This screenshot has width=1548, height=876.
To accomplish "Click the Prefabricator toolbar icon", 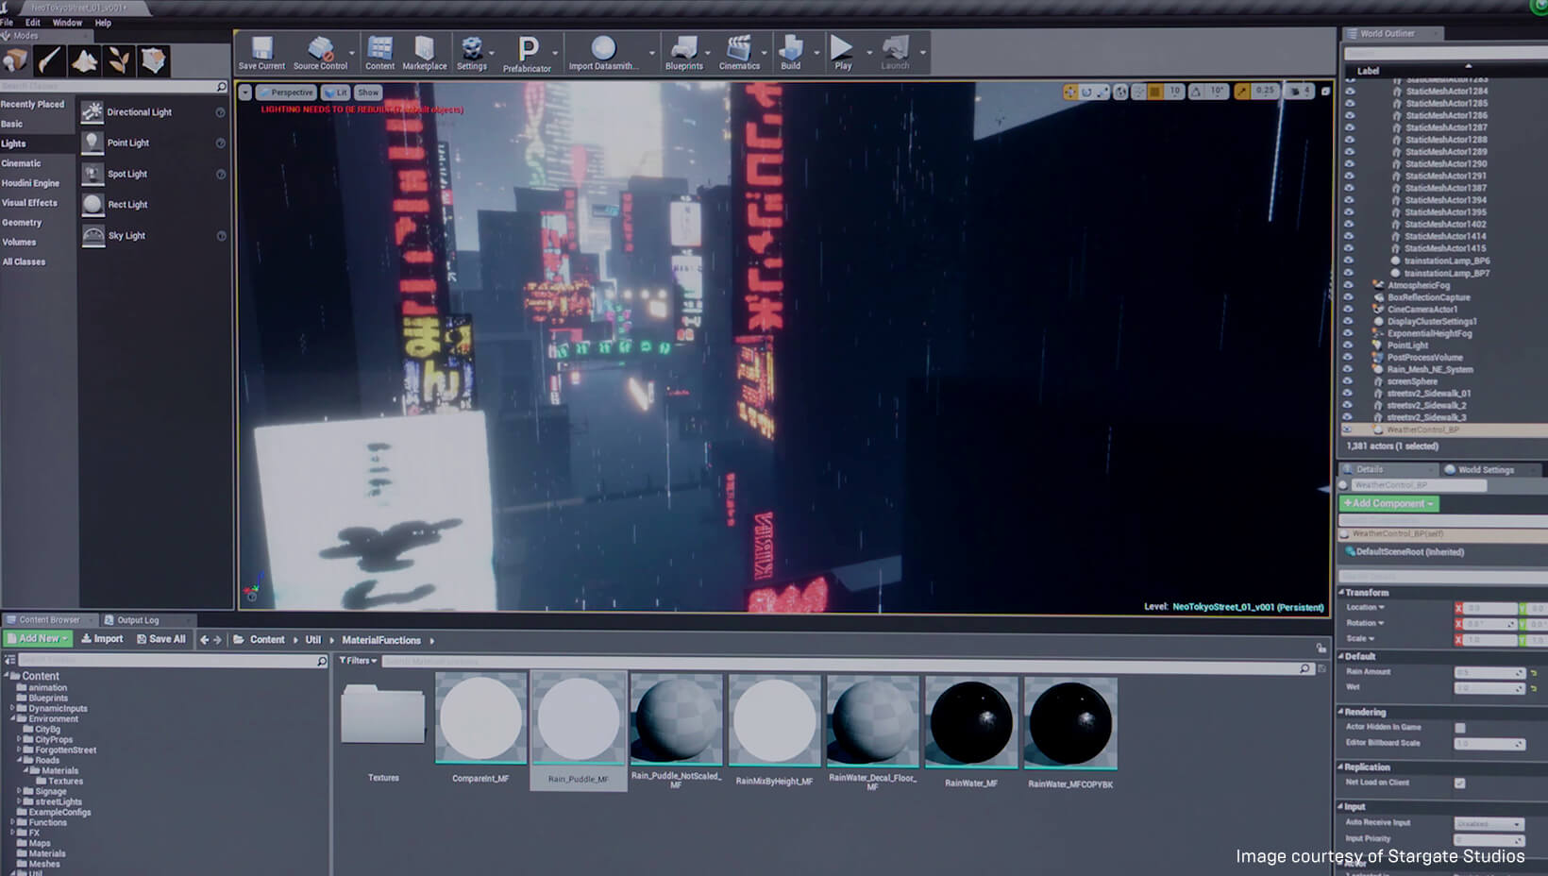I will tap(527, 52).
